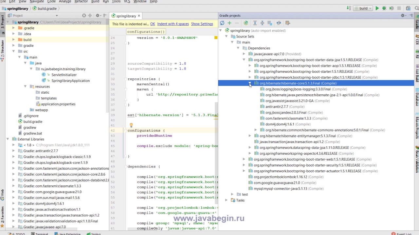This screenshot has width=419, height=235.
Task: Open Java Enterprise tool window
Action: click(67, 234)
